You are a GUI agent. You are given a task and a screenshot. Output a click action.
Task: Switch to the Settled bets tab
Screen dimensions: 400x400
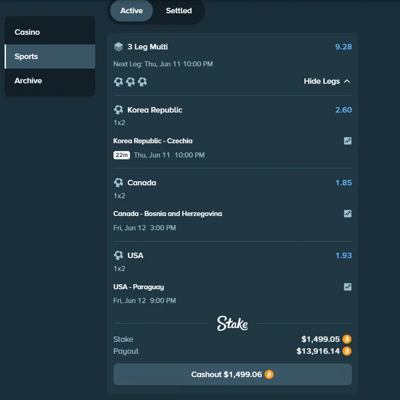tap(179, 11)
